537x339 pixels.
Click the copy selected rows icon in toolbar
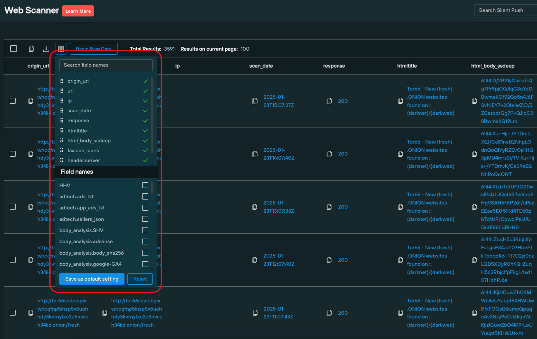(31, 49)
